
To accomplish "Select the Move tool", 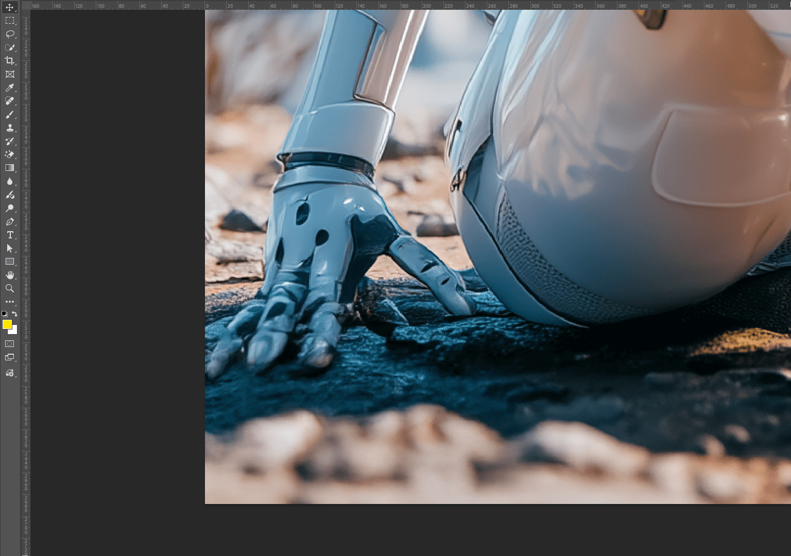I will point(9,8).
